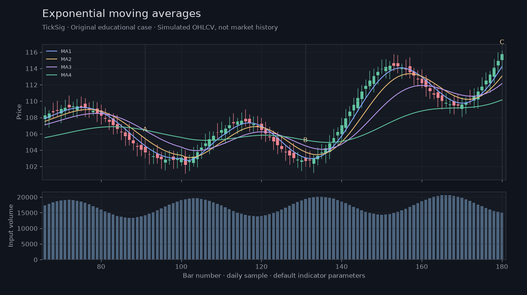This screenshot has height=295, width=527.
Task: Select the yellow MA2 legend line swatch
Action: 51,59
